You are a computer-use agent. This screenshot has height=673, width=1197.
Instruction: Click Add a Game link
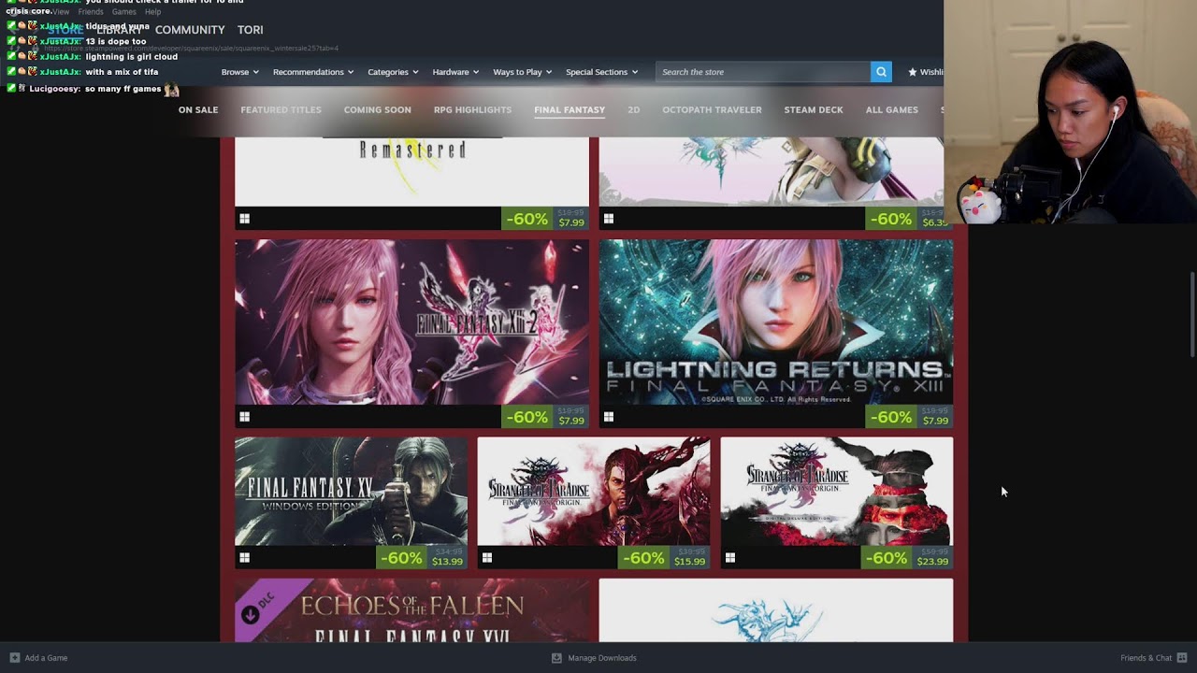[46, 658]
